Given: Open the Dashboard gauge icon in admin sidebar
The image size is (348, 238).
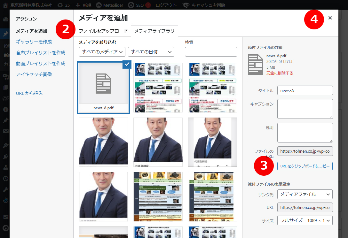Looking at the screenshot, I should pos(5,19).
